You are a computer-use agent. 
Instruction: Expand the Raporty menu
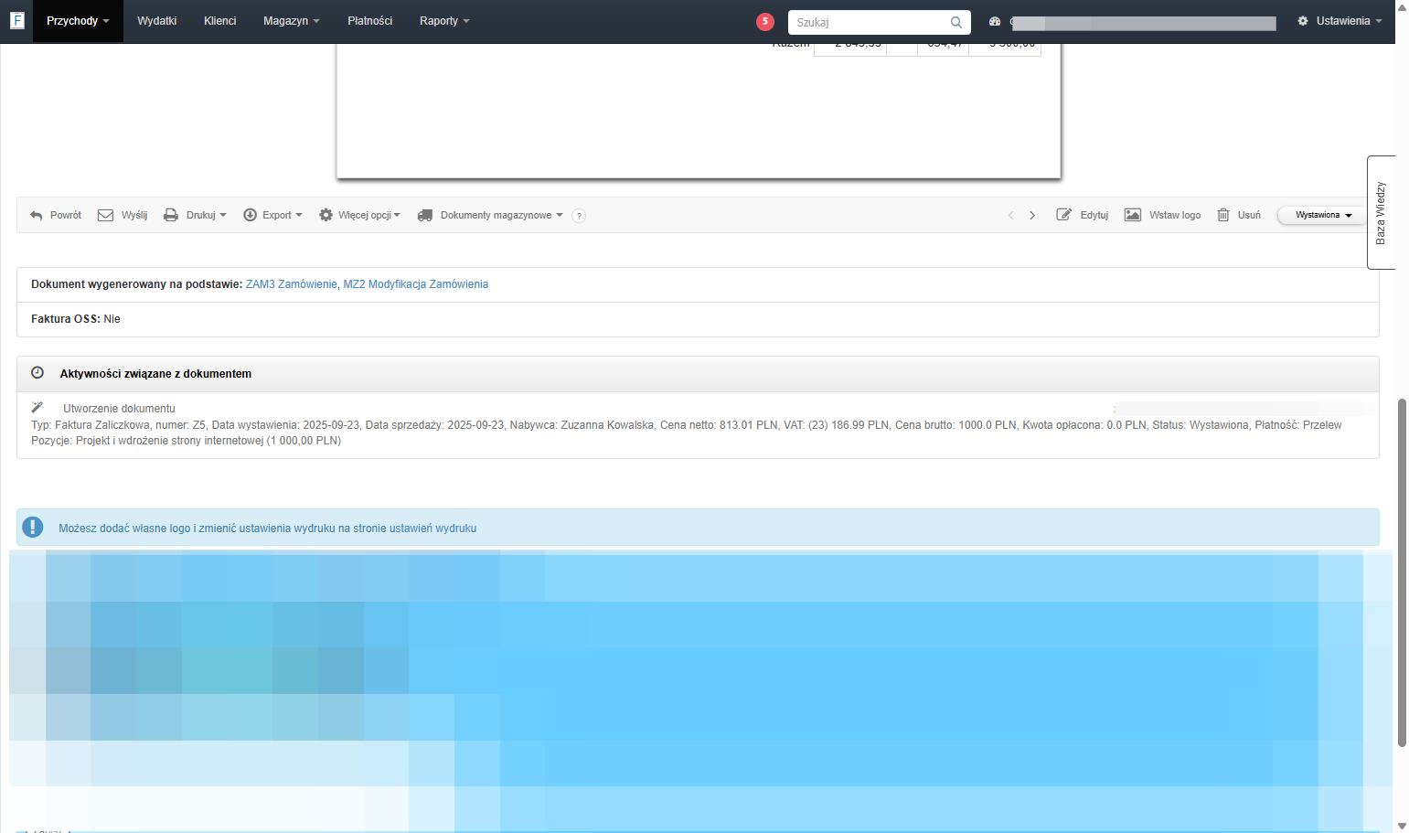pyautogui.click(x=444, y=21)
